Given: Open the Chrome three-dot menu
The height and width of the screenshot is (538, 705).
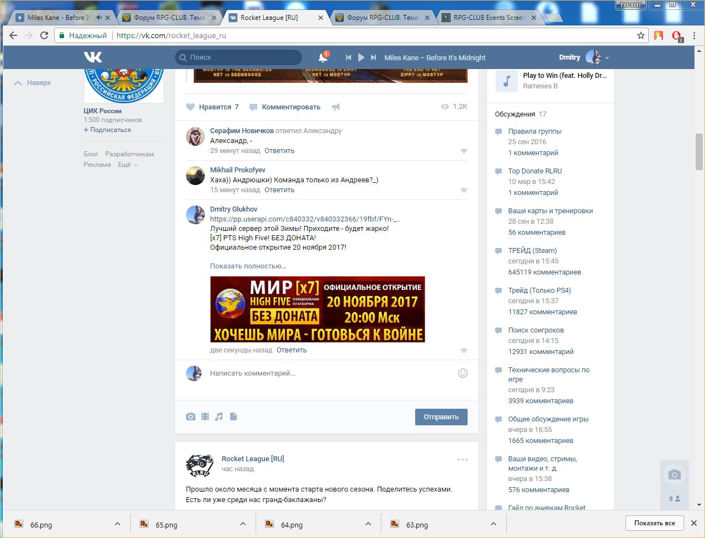Looking at the screenshot, I should [694, 35].
